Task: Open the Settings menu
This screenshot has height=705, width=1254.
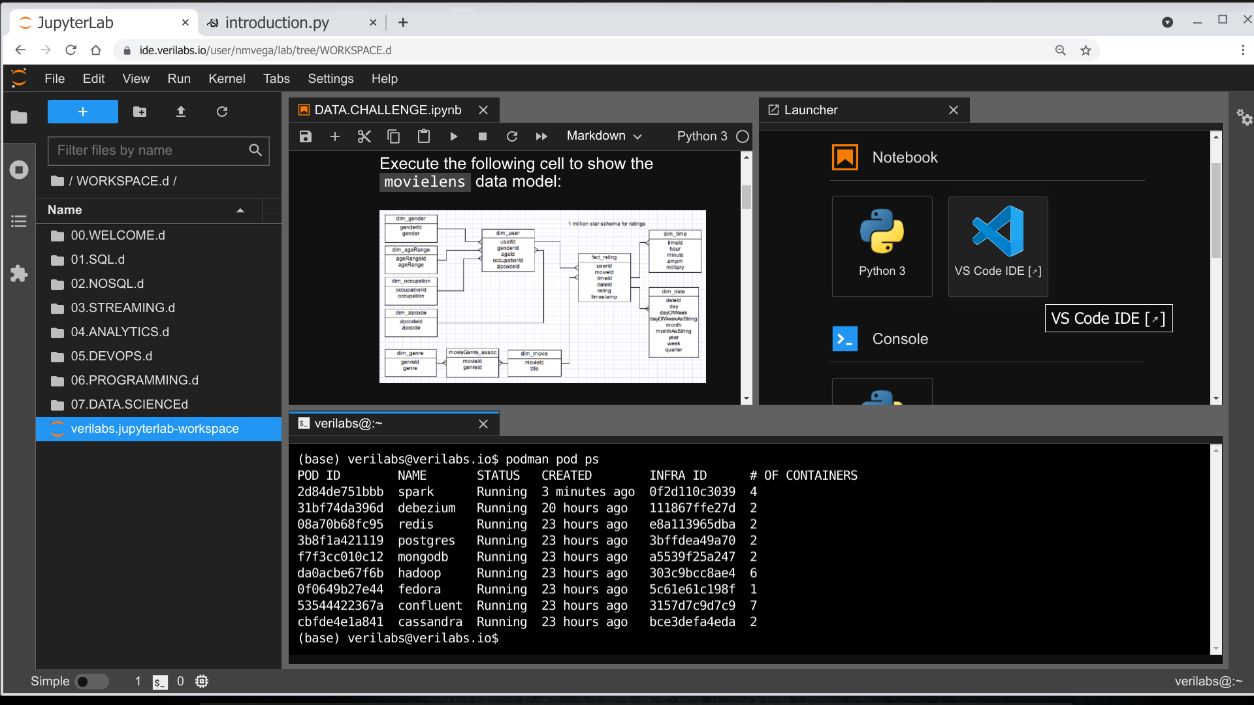Action: (x=330, y=78)
